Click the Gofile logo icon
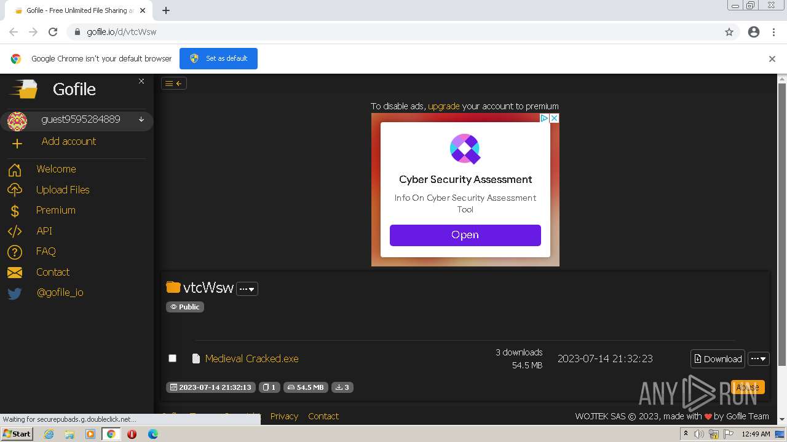This screenshot has width=787, height=442. click(23, 90)
